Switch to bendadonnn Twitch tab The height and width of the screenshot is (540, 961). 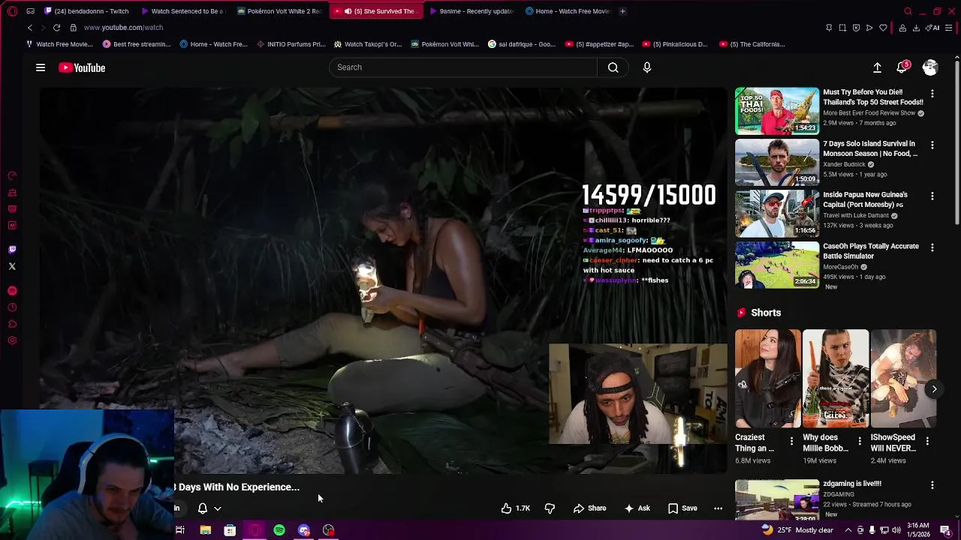87,11
